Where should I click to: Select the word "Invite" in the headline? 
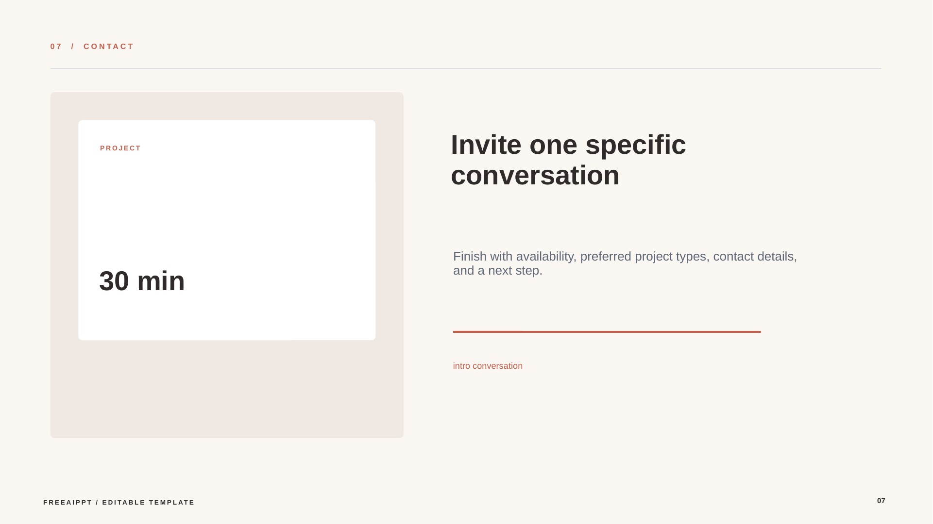pyautogui.click(x=486, y=145)
